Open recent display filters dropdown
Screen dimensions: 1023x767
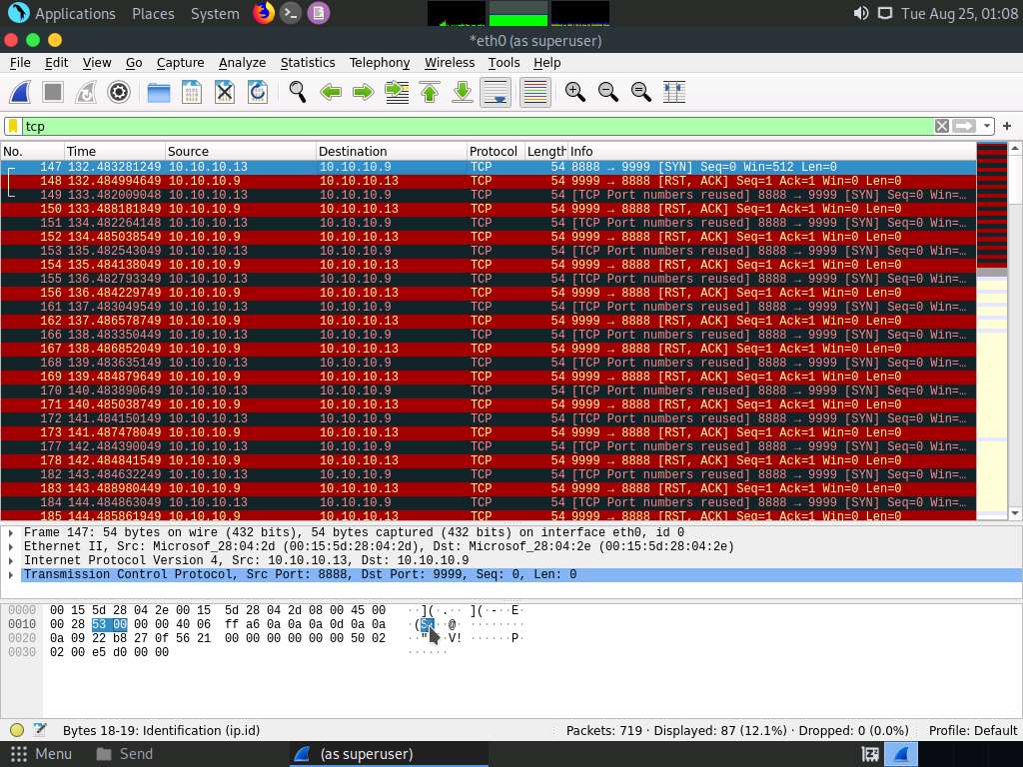(x=986, y=126)
